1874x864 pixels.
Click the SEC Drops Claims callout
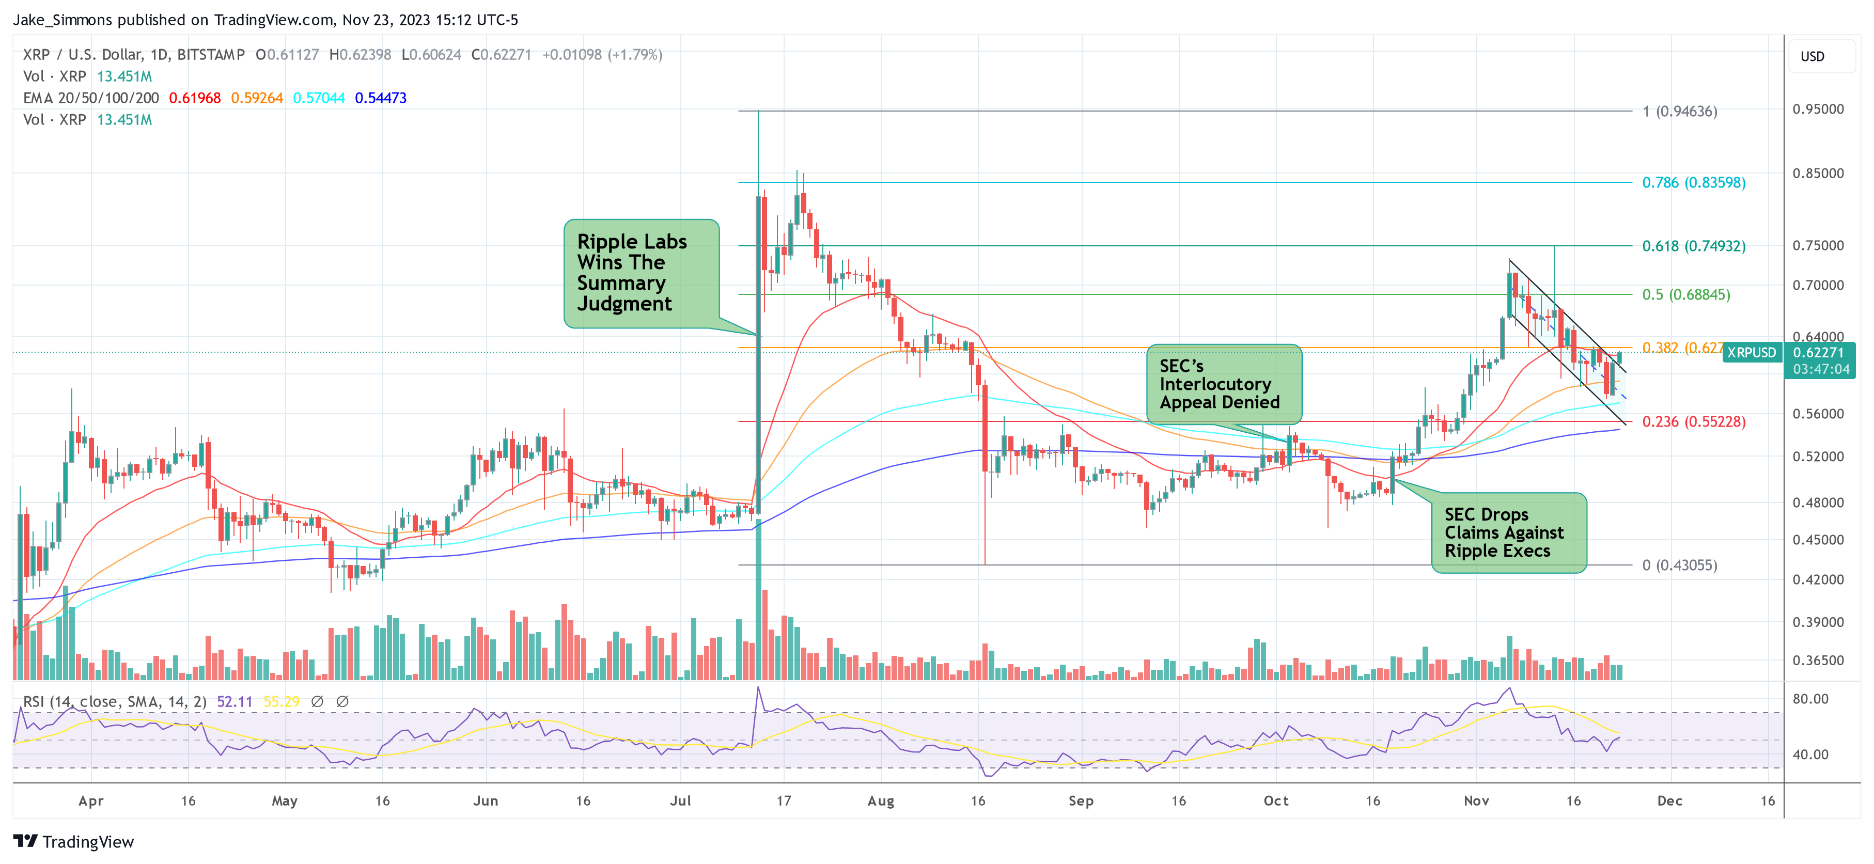1509,532
